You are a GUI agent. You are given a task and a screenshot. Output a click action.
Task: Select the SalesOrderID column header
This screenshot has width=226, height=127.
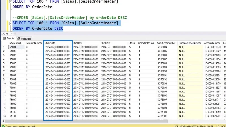point(16,43)
